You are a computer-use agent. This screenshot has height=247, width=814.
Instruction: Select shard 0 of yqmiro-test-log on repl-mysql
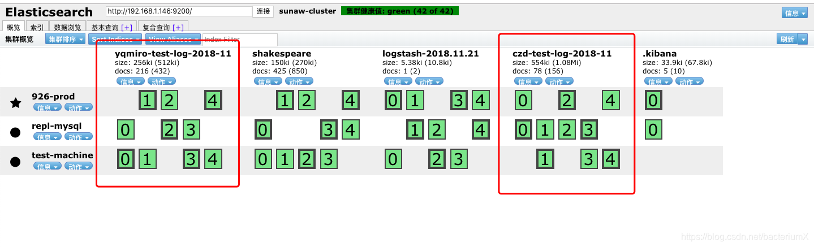click(125, 131)
